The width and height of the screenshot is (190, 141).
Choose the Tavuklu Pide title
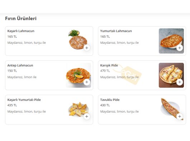coord(110,100)
